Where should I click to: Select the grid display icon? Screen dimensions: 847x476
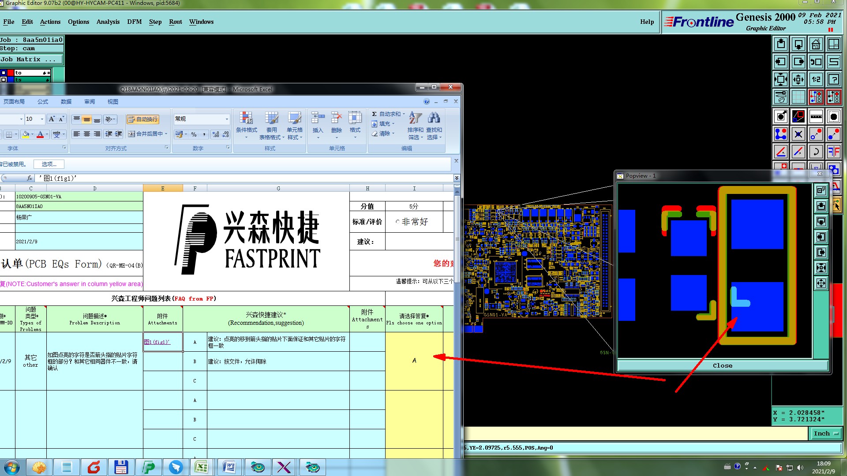point(798,97)
